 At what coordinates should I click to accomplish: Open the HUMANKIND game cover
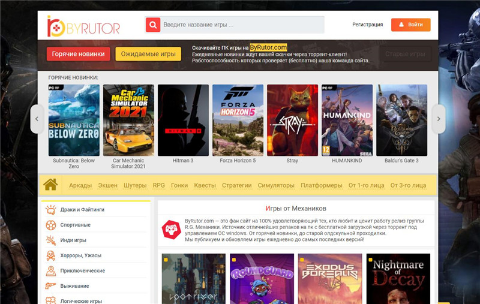347,120
